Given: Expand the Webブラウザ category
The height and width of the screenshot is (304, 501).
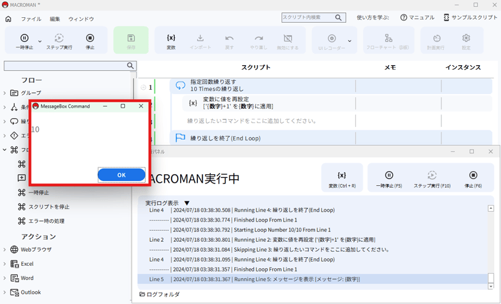Looking at the screenshot, I should click(4, 250).
